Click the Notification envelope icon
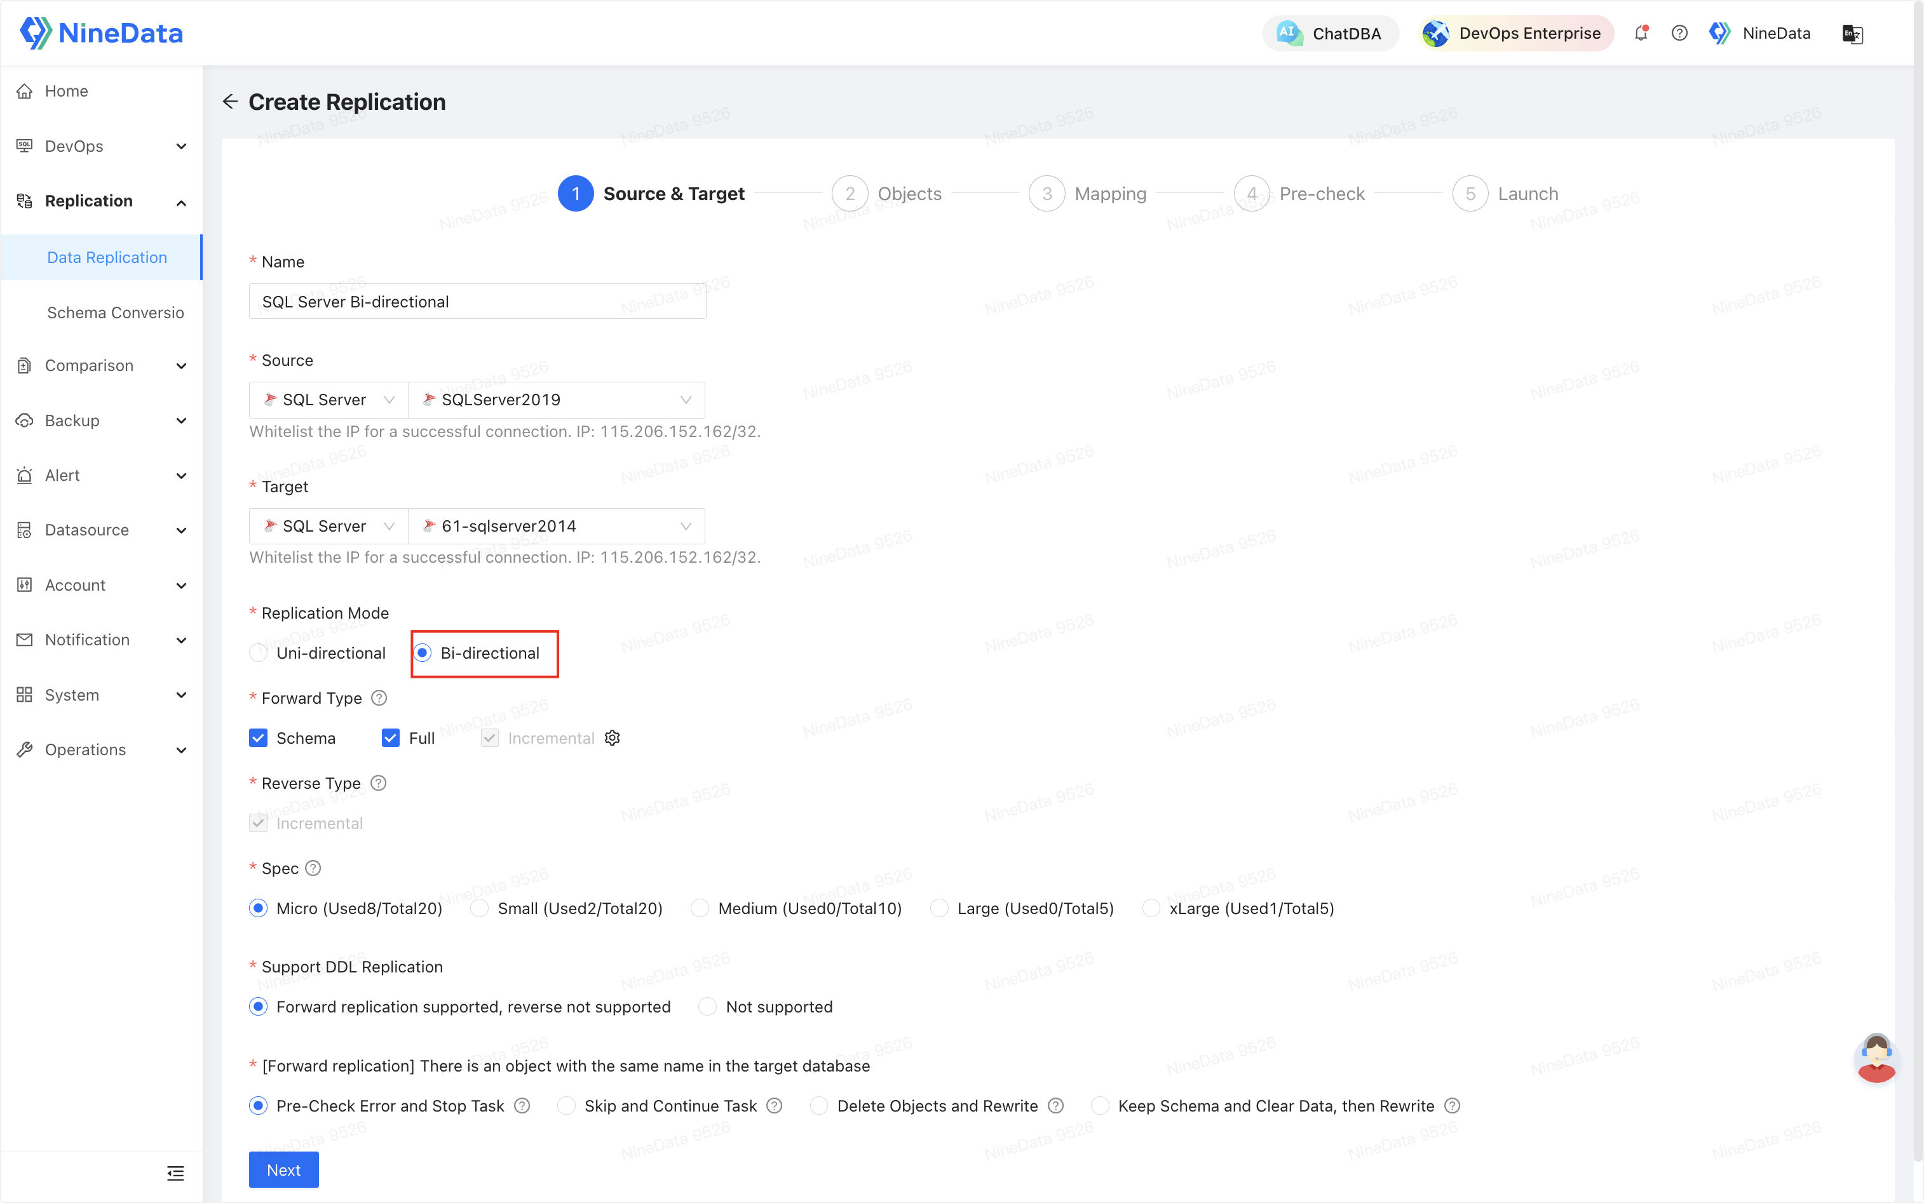Viewport: 1924px width, 1203px height. click(x=25, y=640)
